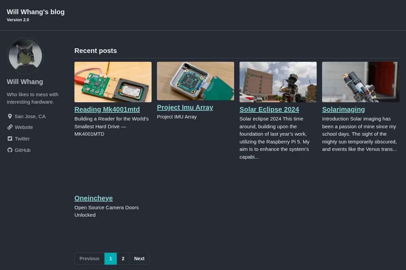
Task: Open the Solarimaging post title
Action: coord(343,109)
